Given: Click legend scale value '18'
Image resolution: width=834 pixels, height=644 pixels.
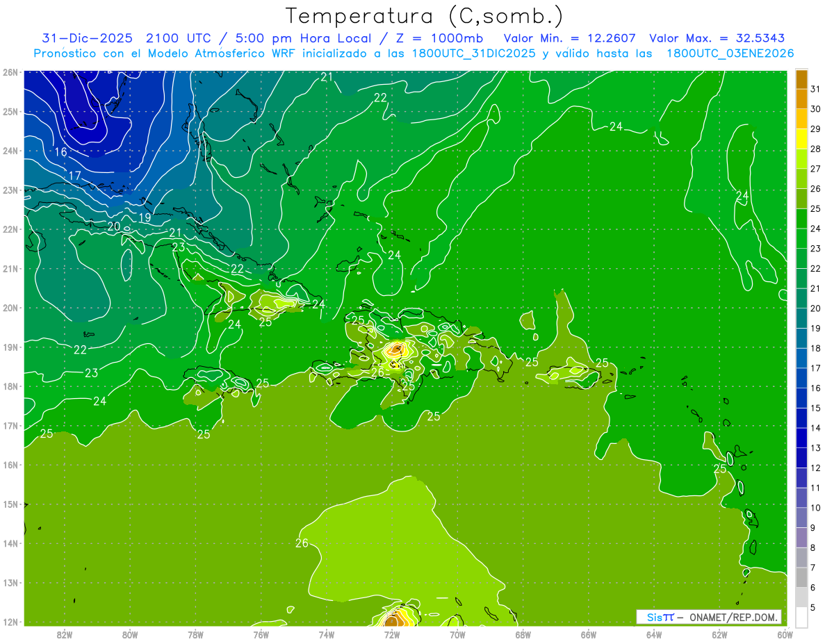Looking at the screenshot, I should point(816,348).
